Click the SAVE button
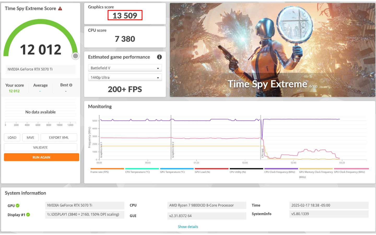The width and height of the screenshot is (376, 235). (x=30, y=137)
